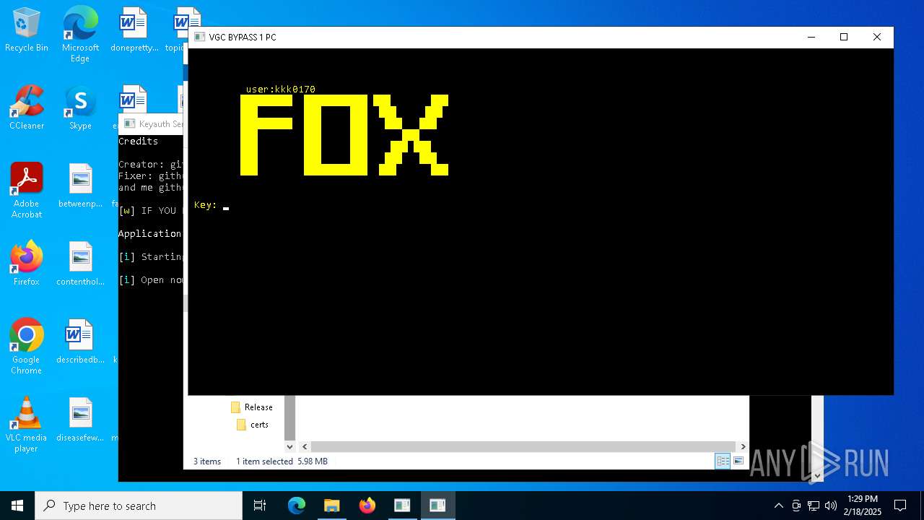This screenshot has height=520, width=924.
Task: Open the Recycle Bin desktop icon
Action: pyautogui.click(x=27, y=30)
